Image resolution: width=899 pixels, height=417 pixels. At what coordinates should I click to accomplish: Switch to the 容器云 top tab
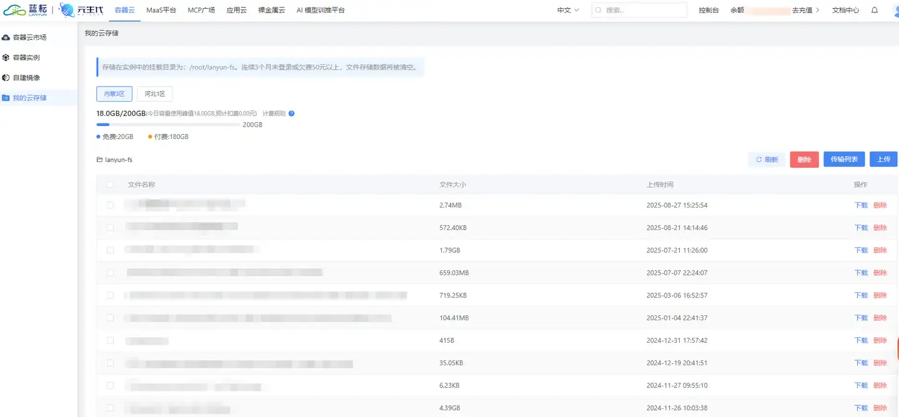125,11
